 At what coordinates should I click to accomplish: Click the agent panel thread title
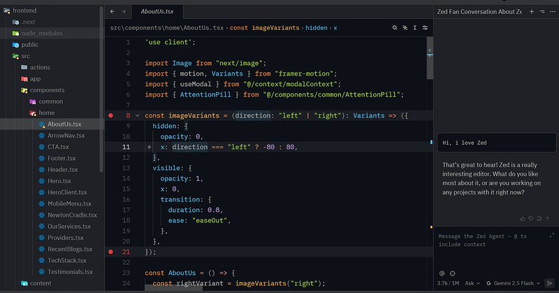(479, 11)
